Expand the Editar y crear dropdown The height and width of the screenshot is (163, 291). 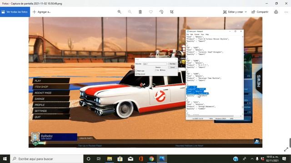pos(235,12)
